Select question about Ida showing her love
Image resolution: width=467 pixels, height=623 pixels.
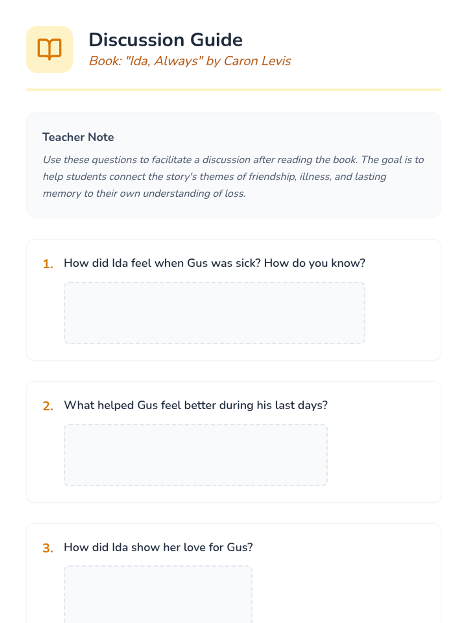pyautogui.click(x=158, y=547)
